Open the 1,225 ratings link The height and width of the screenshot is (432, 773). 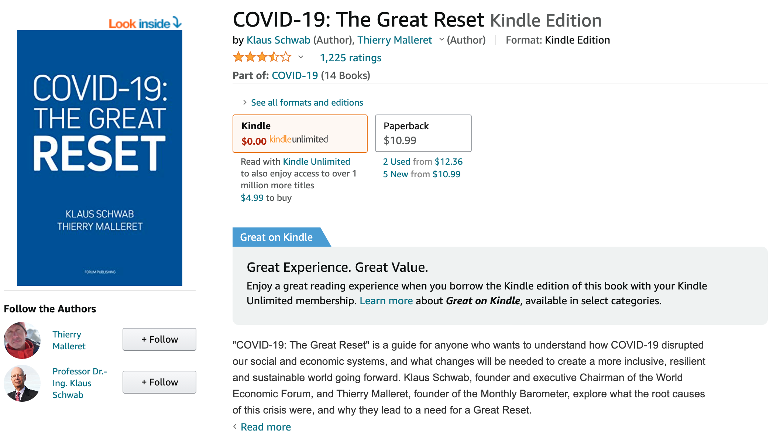pos(350,58)
